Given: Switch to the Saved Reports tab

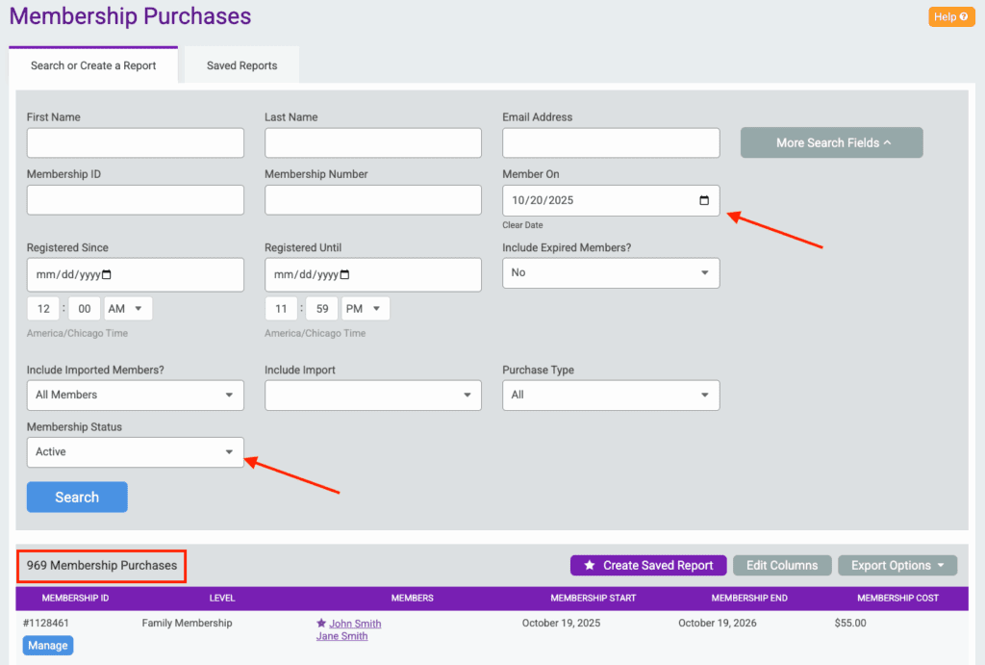Looking at the screenshot, I should tap(241, 65).
